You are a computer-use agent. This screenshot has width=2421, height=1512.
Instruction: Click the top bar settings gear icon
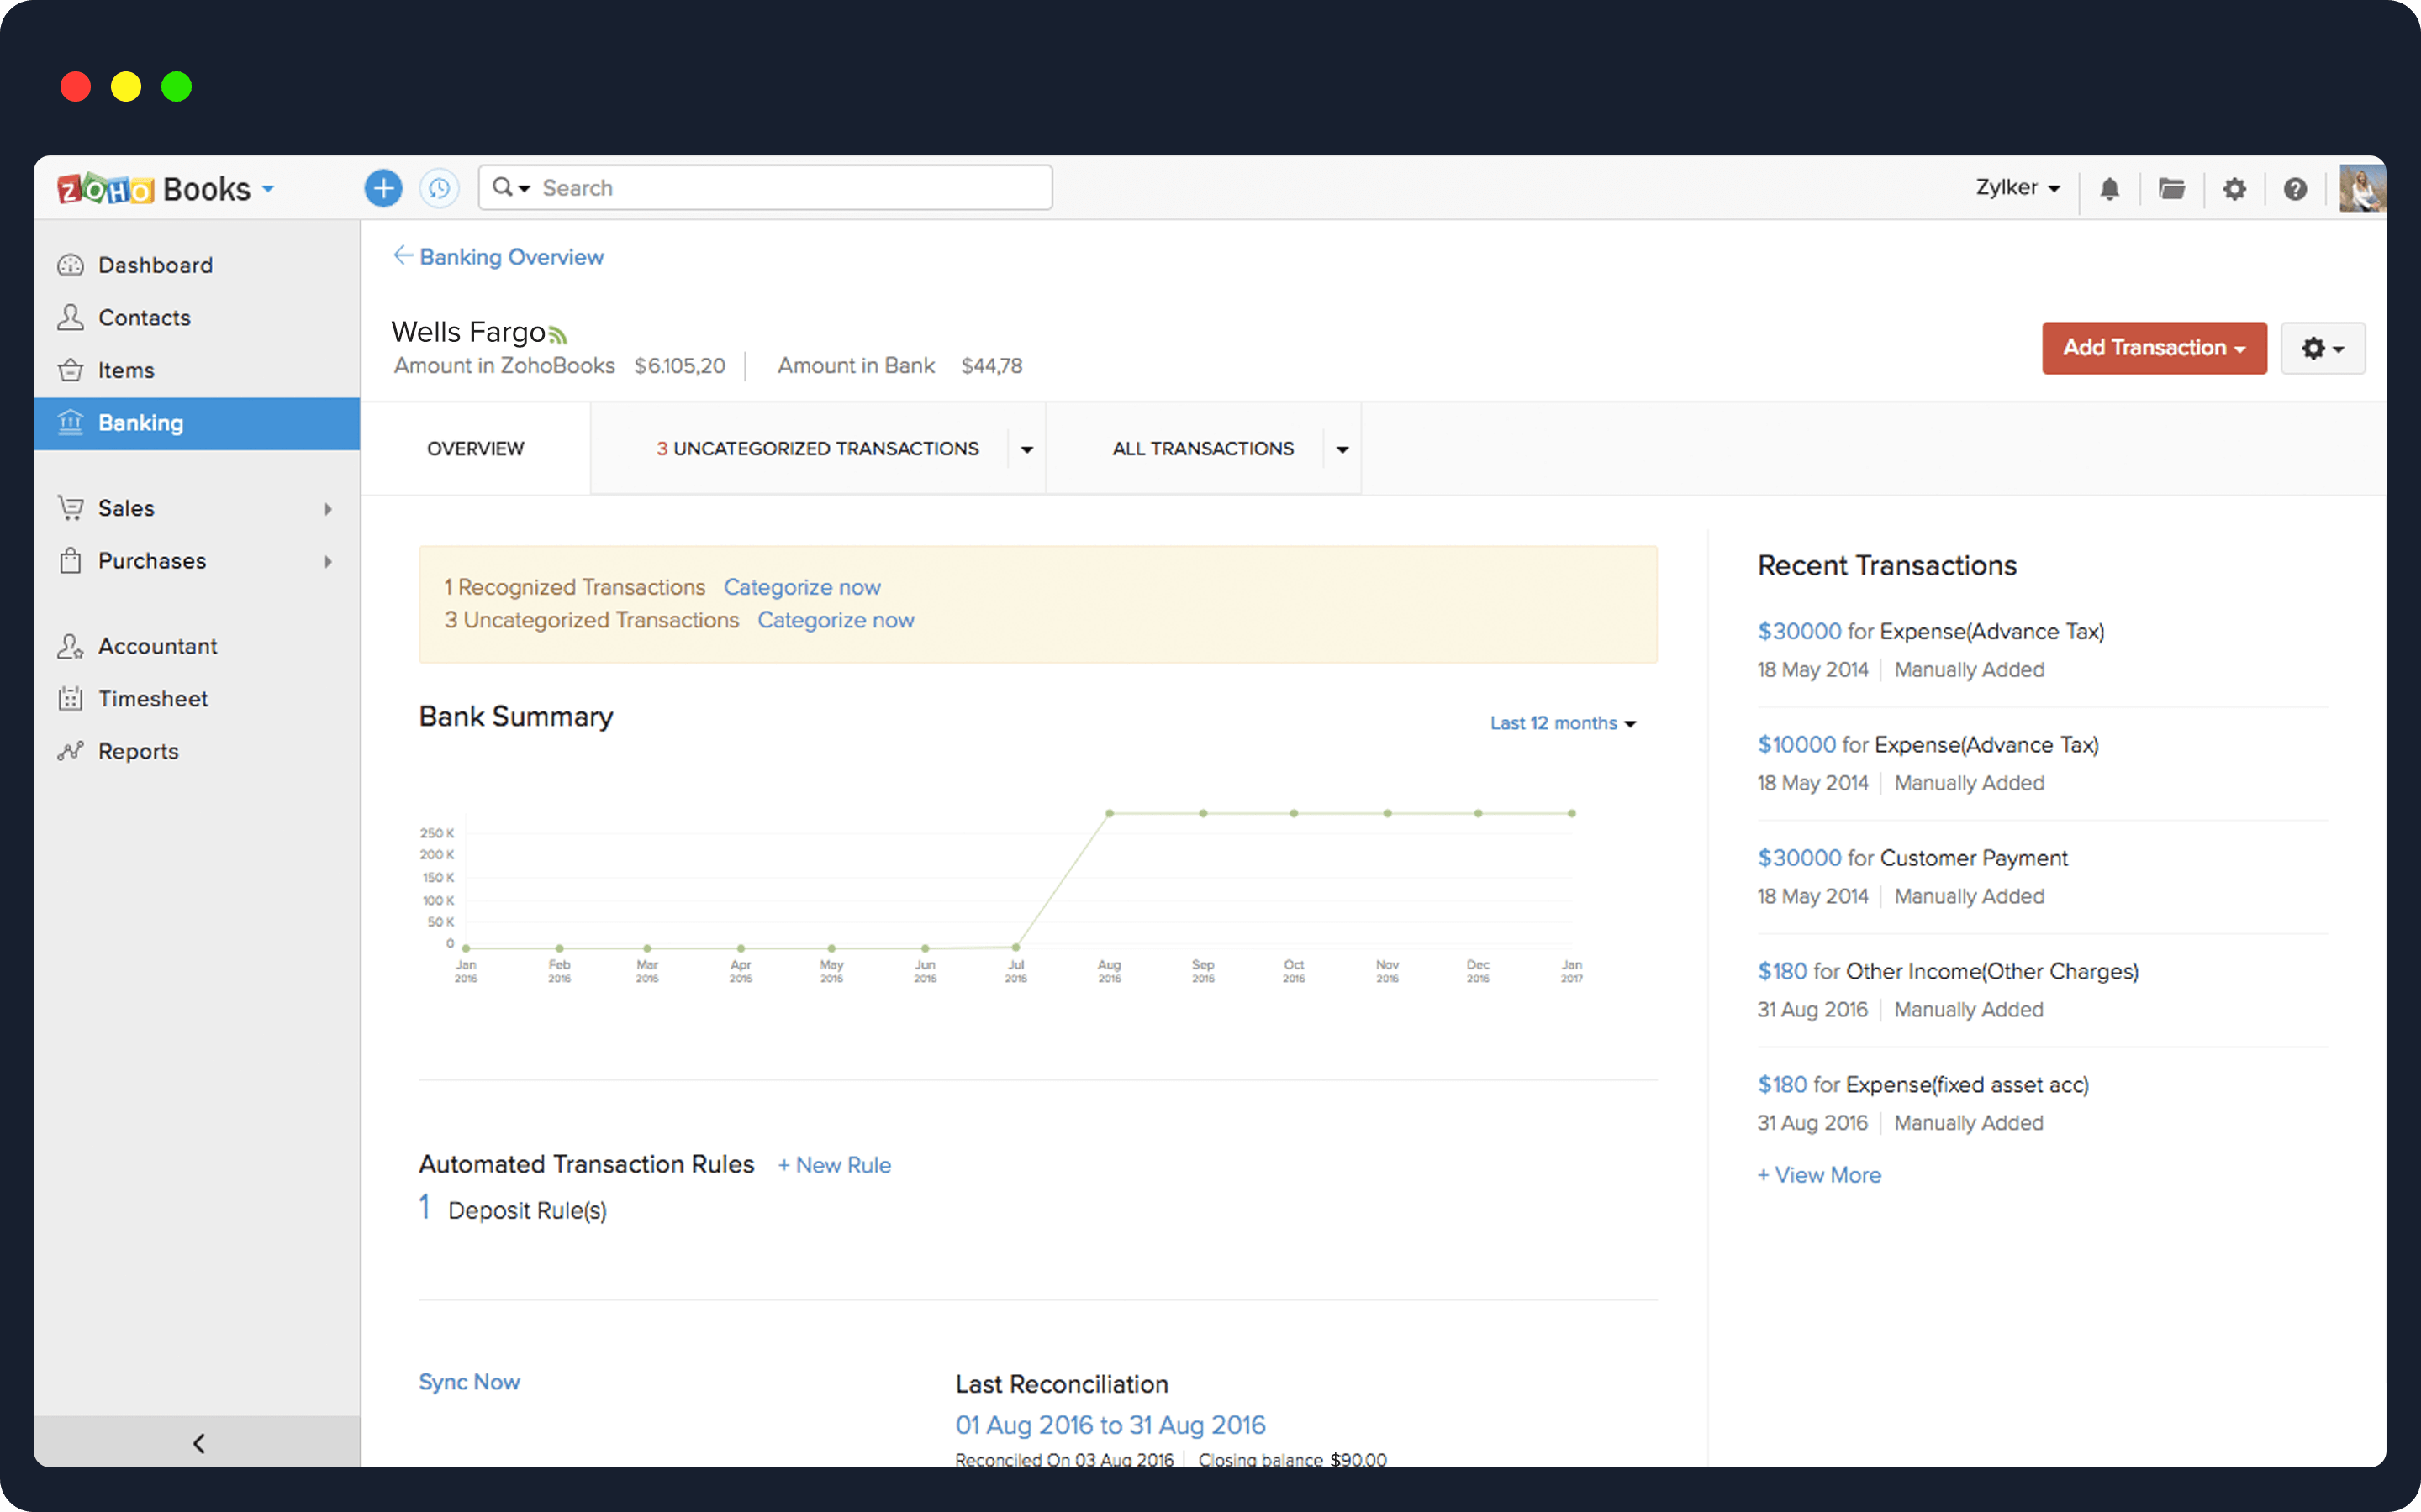(x=2234, y=189)
